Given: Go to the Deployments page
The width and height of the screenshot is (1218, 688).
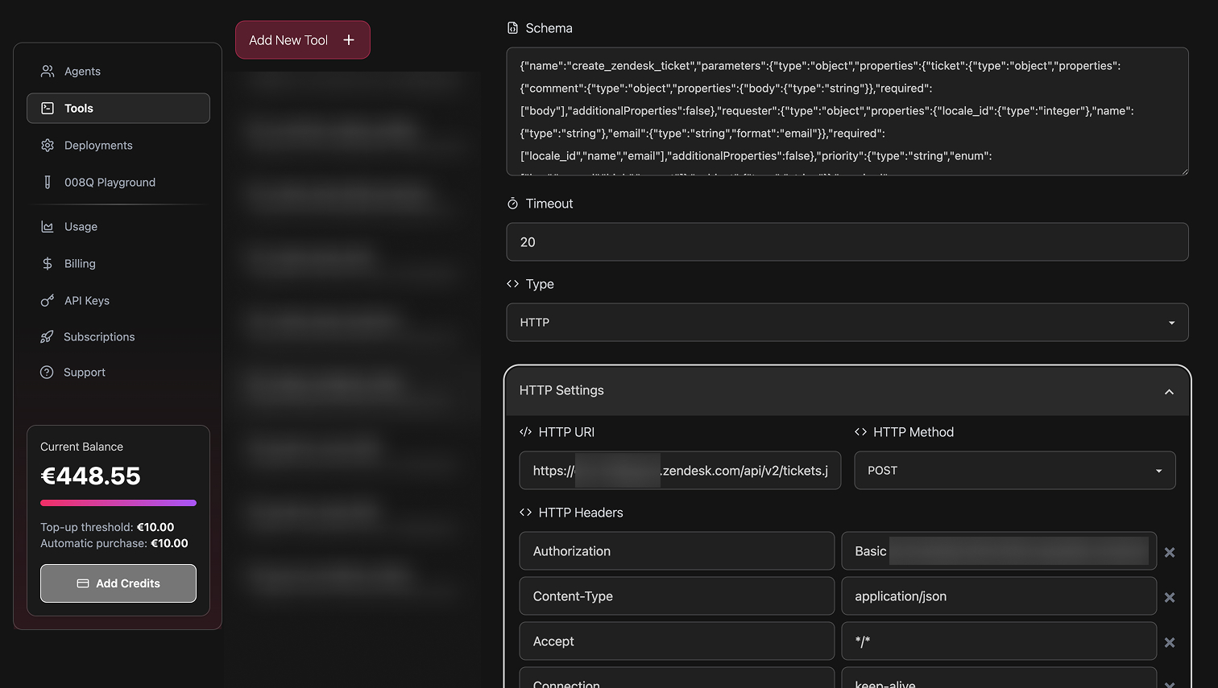Looking at the screenshot, I should (x=98, y=146).
